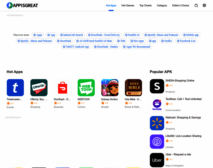Open the Subway Surfers game icon
Image resolution: width=213 pixels, height=168 pixels.
110,88
